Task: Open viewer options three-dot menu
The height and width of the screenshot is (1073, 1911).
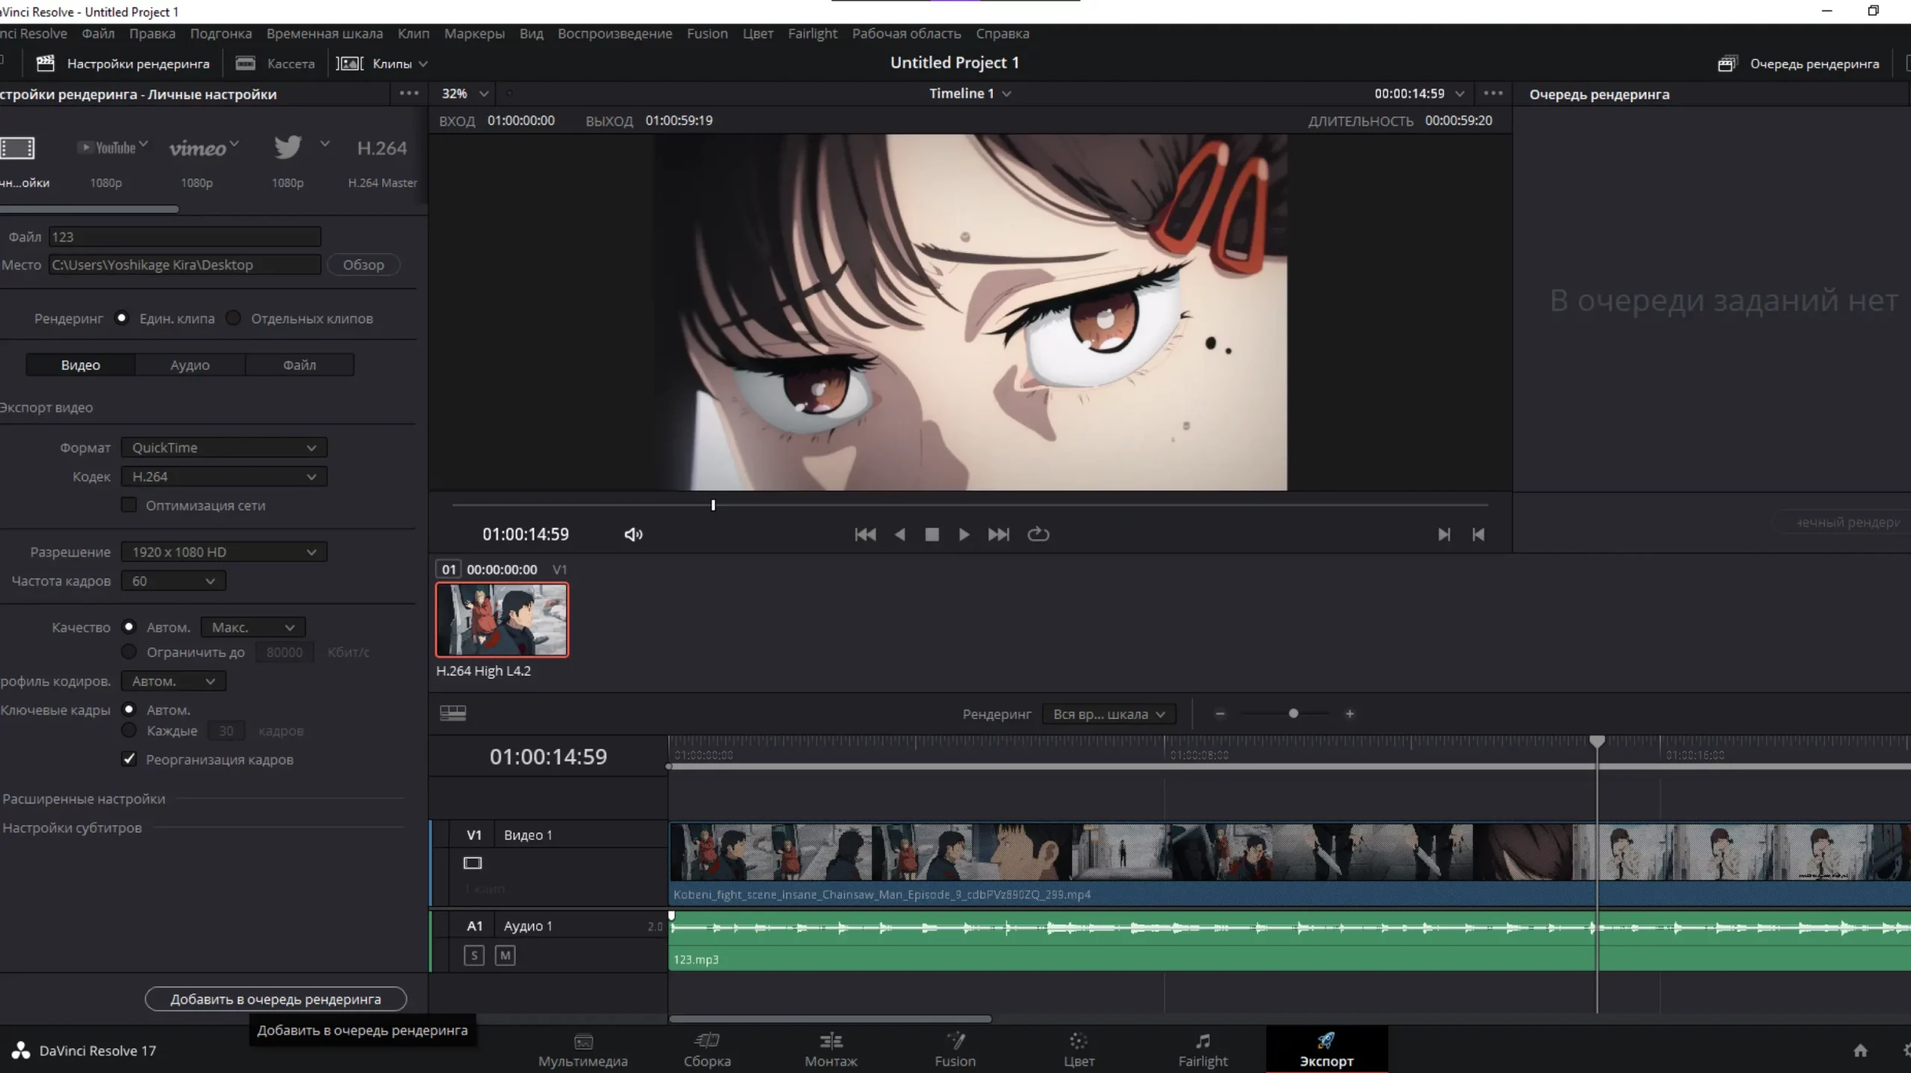Action: pyautogui.click(x=1494, y=93)
